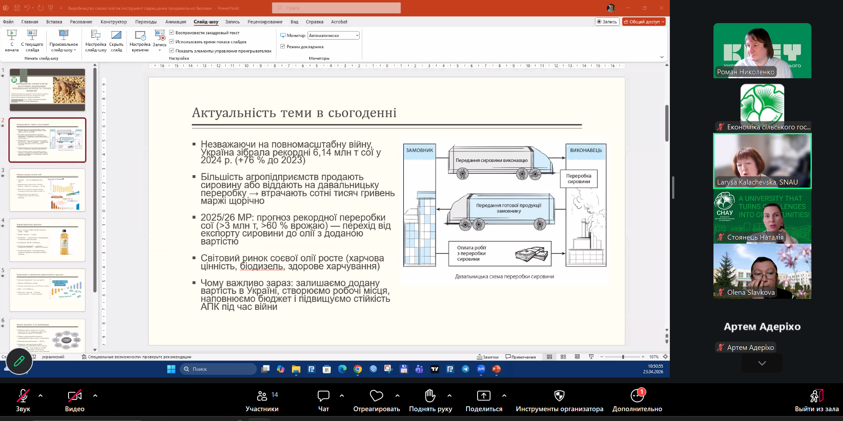843x421 pixels.
Task: Open Google Chrome from taskbar
Action: tap(357, 369)
